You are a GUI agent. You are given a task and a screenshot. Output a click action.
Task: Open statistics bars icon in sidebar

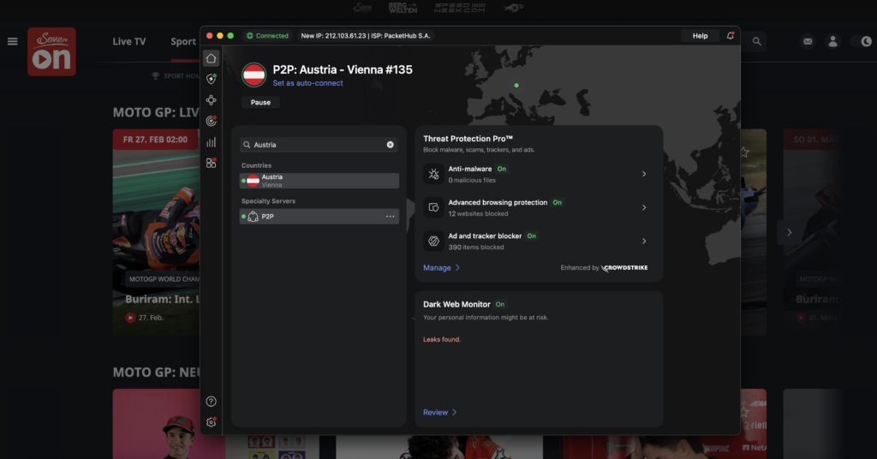pyautogui.click(x=211, y=142)
